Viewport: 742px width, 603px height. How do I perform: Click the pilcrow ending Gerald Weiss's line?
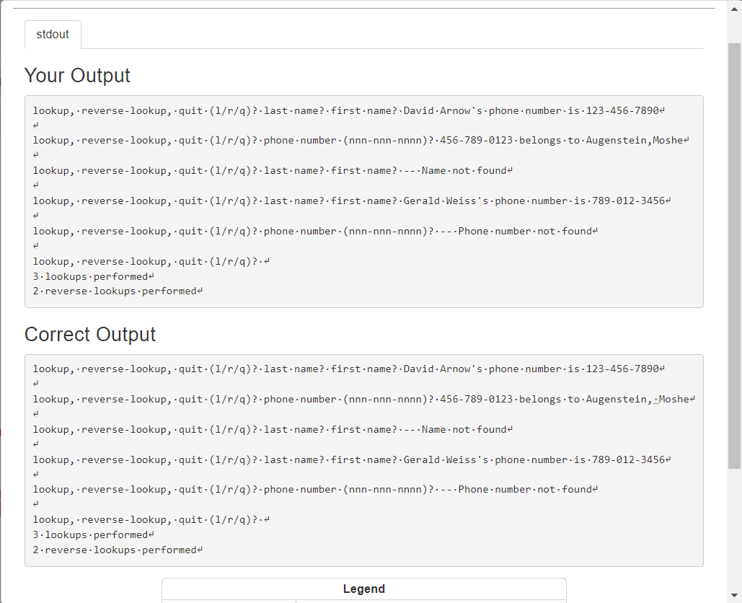click(667, 201)
